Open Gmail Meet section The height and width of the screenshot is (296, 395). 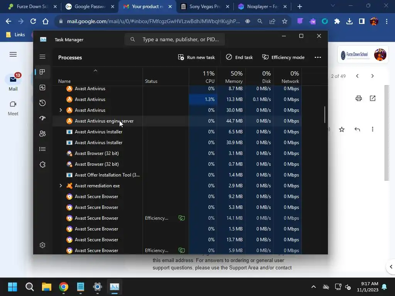pyautogui.click(x=13, y=108)
